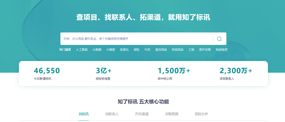Select hot search term 人工智能
This screenshot has width=285, height=122.
[82, 50]
